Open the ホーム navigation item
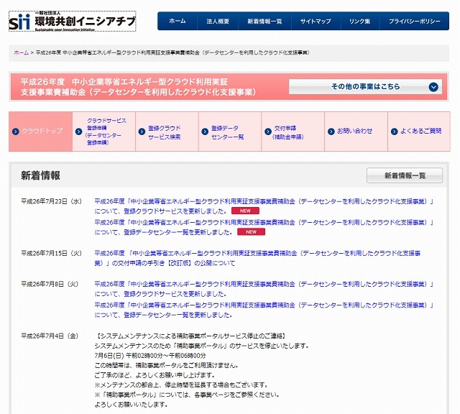Image resolution: width=460 pixels, height=414 pixels. pos(178,21)
